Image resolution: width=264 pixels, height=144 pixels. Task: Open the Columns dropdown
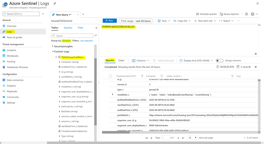[x=141, y=61]
